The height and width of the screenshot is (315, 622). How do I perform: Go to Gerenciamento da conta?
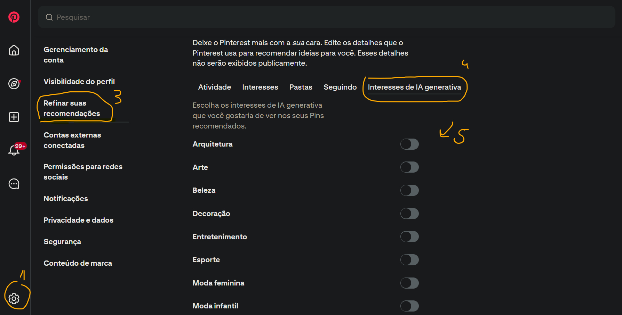coord(76,55)
